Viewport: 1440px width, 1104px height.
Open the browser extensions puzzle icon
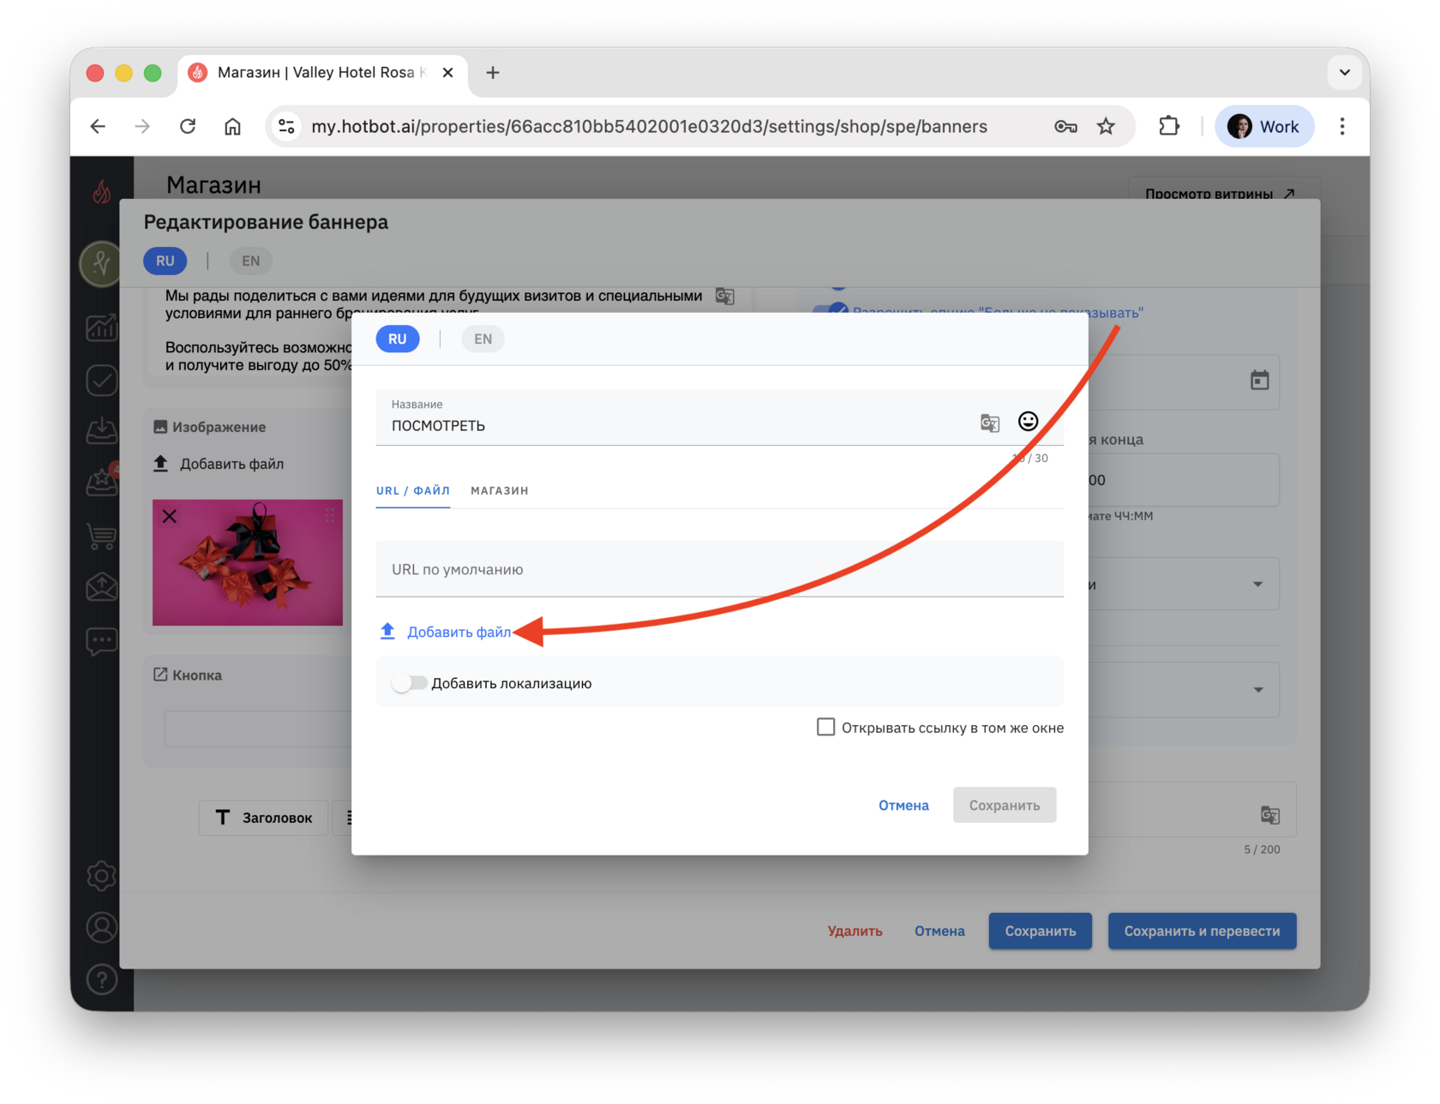click(x=1169, y=127)
